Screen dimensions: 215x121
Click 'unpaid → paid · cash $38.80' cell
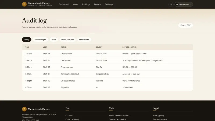[134, 54]
